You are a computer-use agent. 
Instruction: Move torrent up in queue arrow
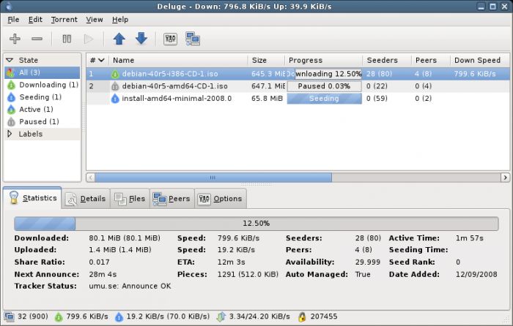point(119,39)
